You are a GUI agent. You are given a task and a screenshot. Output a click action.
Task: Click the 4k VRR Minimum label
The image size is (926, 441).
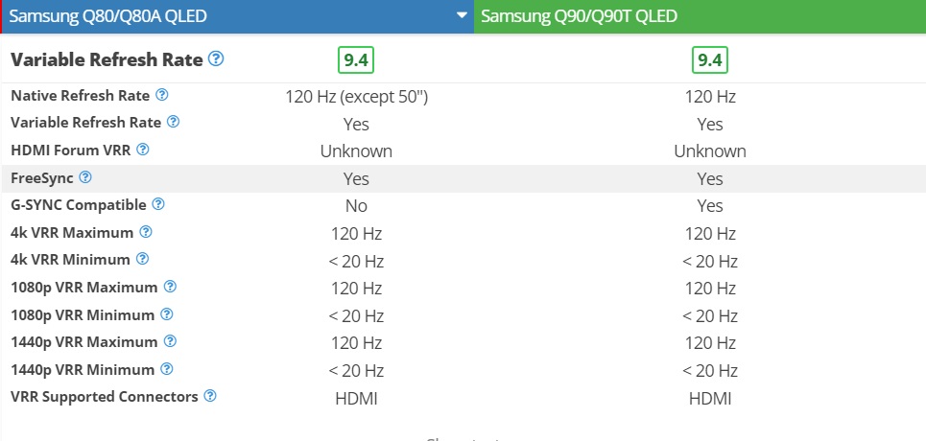click(70, 260)
